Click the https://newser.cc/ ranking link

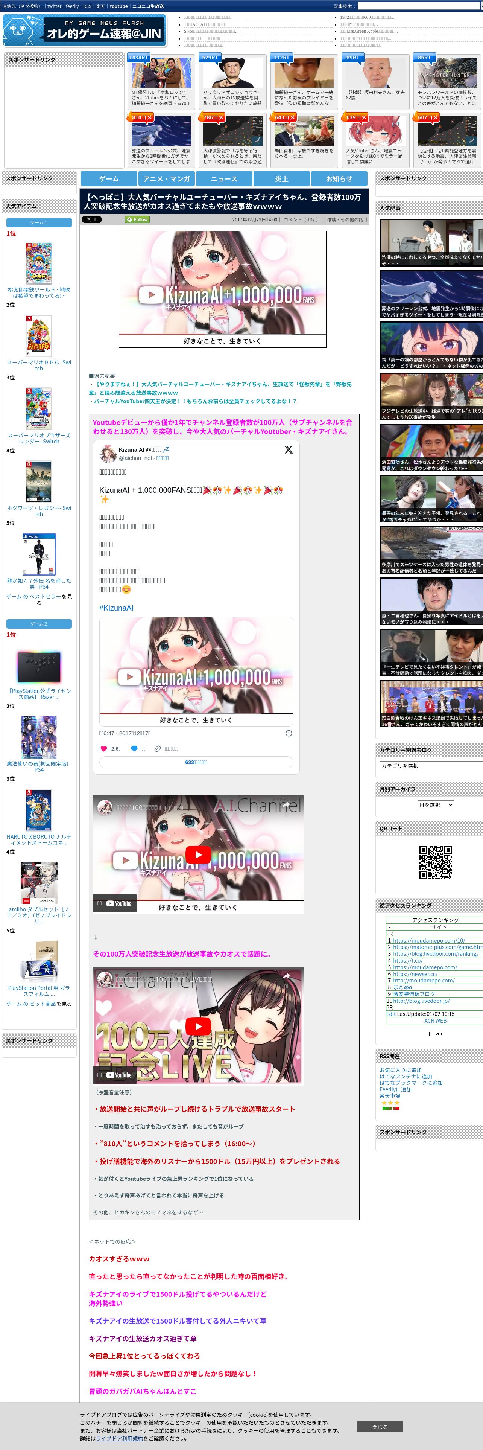[x=415, y=974]
